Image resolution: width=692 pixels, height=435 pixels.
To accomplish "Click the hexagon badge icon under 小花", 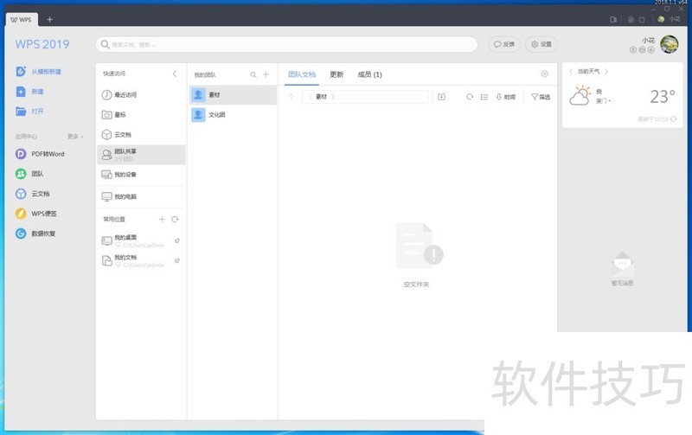I will point(642,50).
